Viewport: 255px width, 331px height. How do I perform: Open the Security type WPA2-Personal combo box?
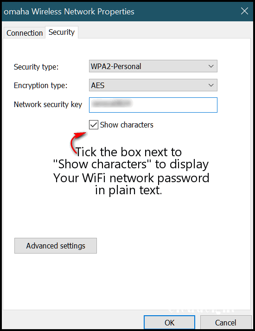click(x=153, y=66)
